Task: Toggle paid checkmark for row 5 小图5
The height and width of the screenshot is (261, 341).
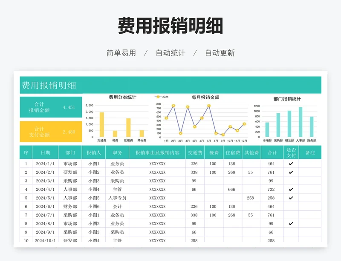Action: click(291, 198)
